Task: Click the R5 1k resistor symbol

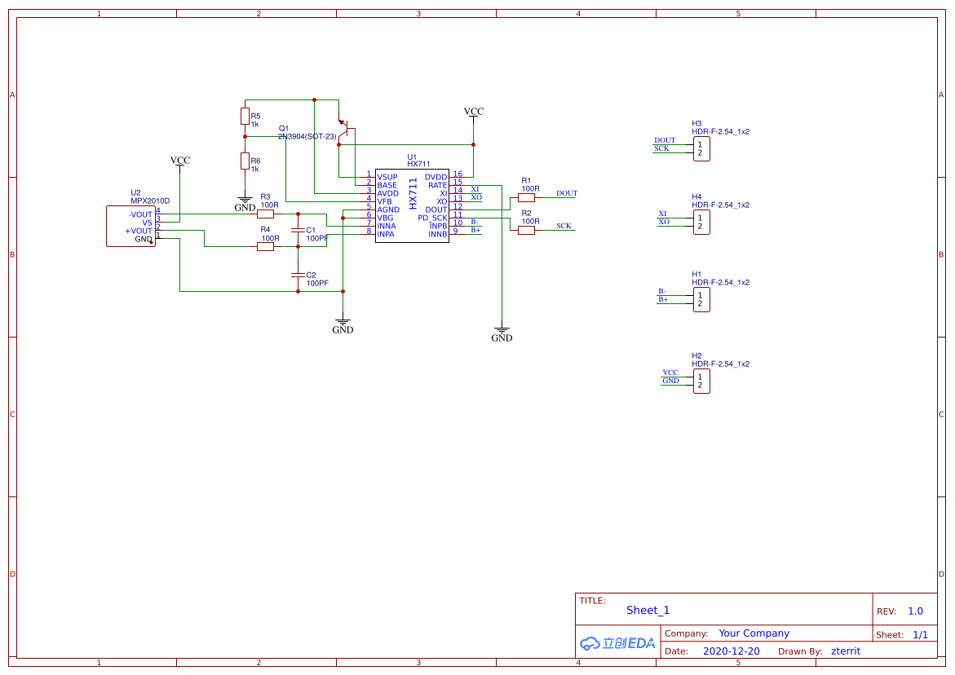Action: pyautogui.click(x=245, y=116)
